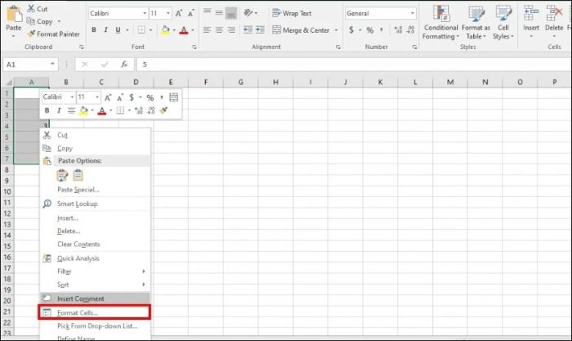
Task: Open the ribbon Font Color dropdown arrow
Action: coord(192,30)
